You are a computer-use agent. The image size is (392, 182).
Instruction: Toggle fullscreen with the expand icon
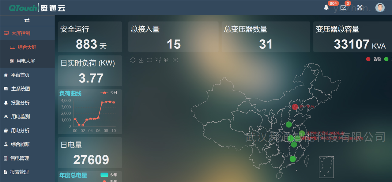(x=360, y=7)
